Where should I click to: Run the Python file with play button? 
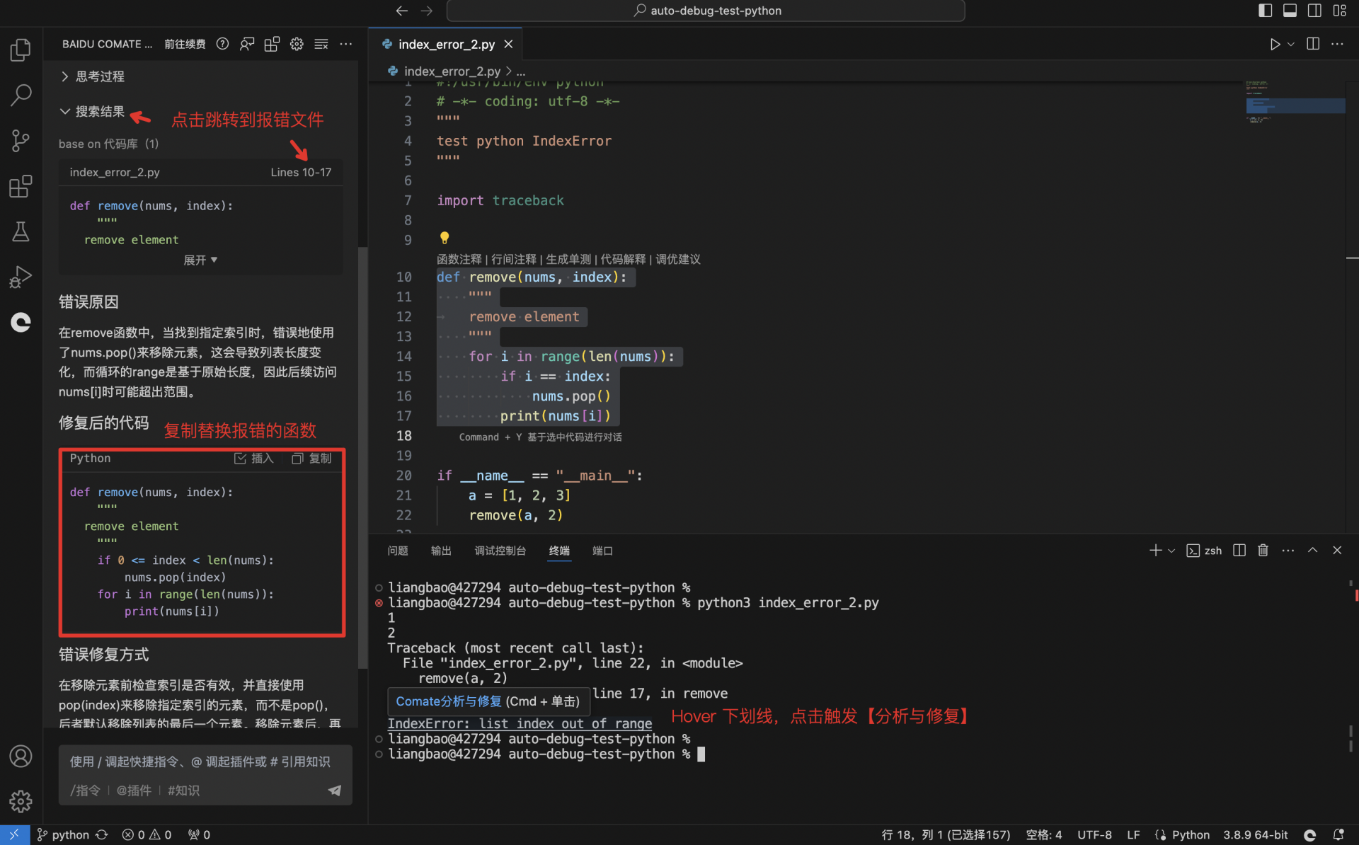[x=1275, y=44]
